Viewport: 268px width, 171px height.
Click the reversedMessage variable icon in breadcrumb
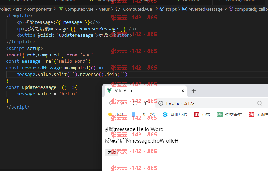pyautogui.click(x=185, y=9)
